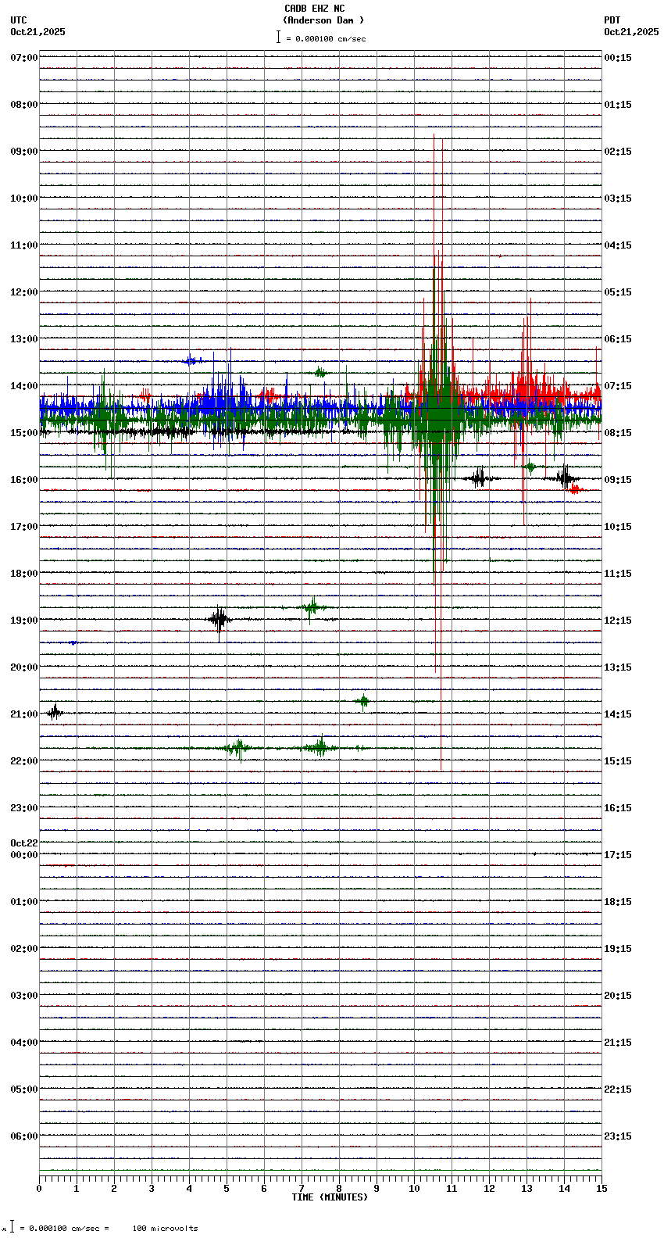
Task: Click the scale text '= 0.000100 cm/sec' at top
Action: pos(326,38)
